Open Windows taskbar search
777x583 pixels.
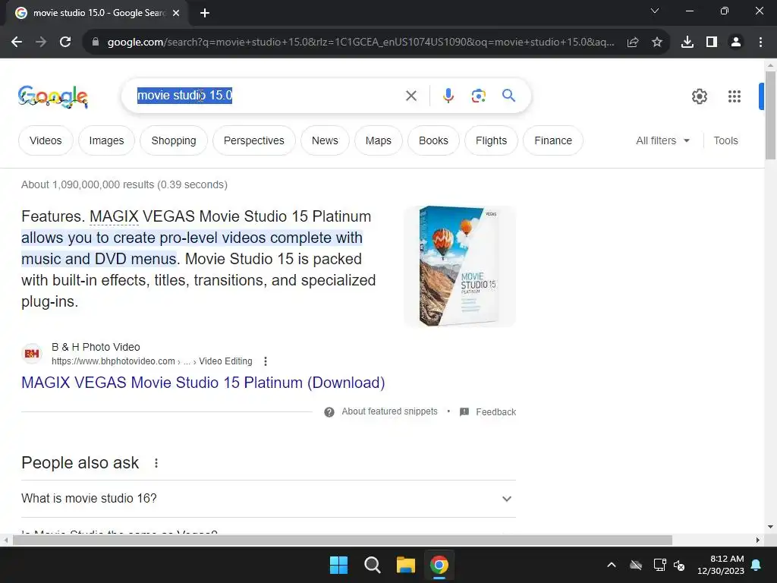(x=372, y=565)
